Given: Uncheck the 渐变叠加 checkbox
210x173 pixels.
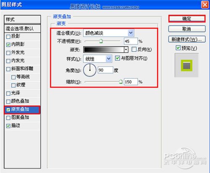Looking at the screenshot, I should pyautogui.click(x=8, y=110).
